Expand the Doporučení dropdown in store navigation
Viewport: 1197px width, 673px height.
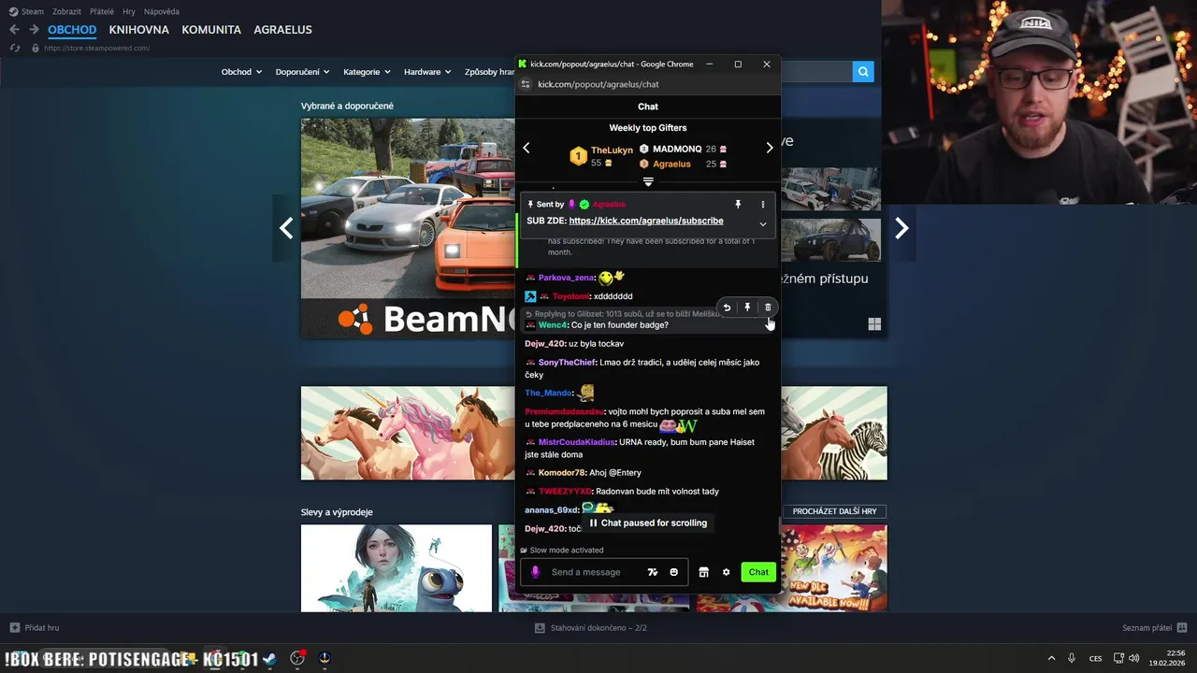303,72
